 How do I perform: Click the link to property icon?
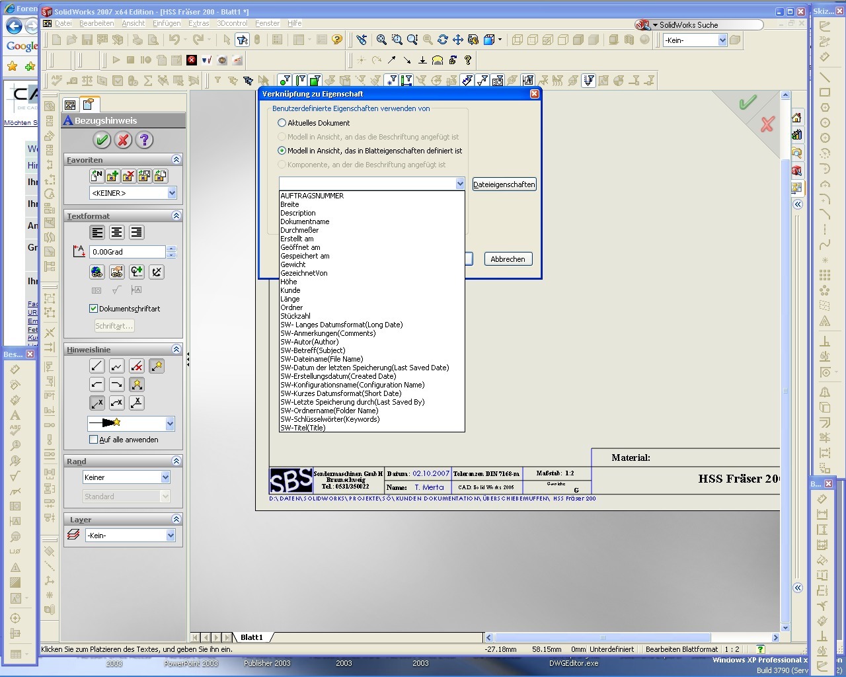[117, 272]
